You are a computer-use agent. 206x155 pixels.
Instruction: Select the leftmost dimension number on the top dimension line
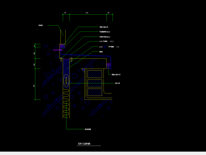[65, 13]
